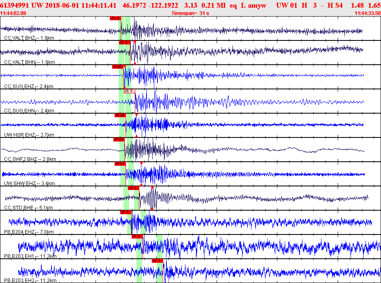Click the iS 1 pick flag on B203 EH2
The width and height of the screenshot is (381, 283).
pyautogui.click(x=158, y=261)
